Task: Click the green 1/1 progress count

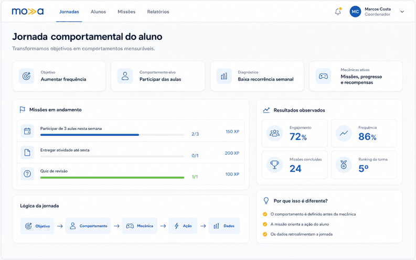Action: tap(195, 177)
